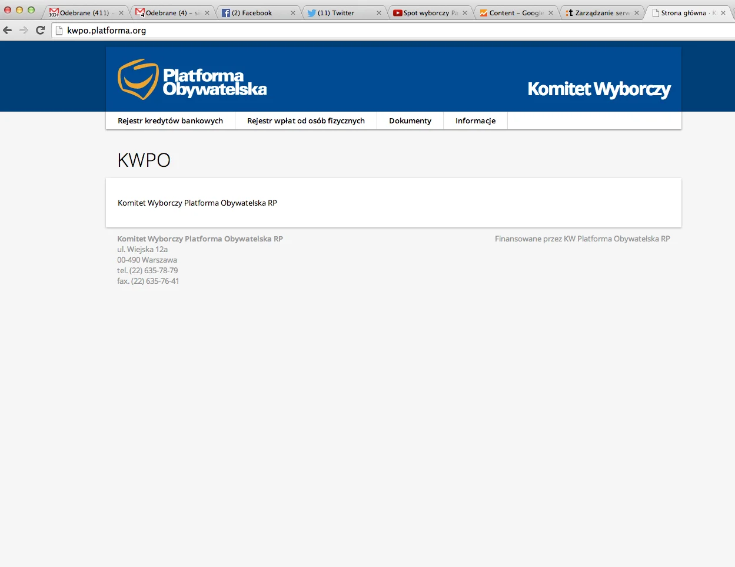Viewport: 735px width, 567px height.
Task: Click the browser forward arrow
Action: 24,30
